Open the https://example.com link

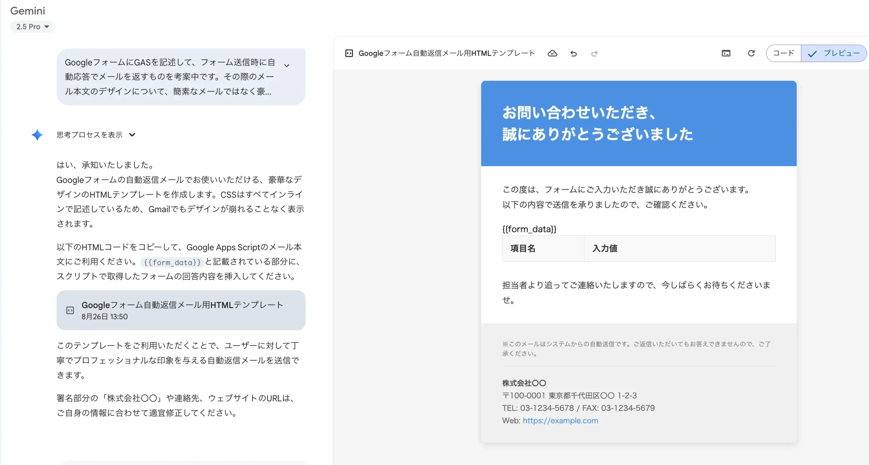[560, 420]
